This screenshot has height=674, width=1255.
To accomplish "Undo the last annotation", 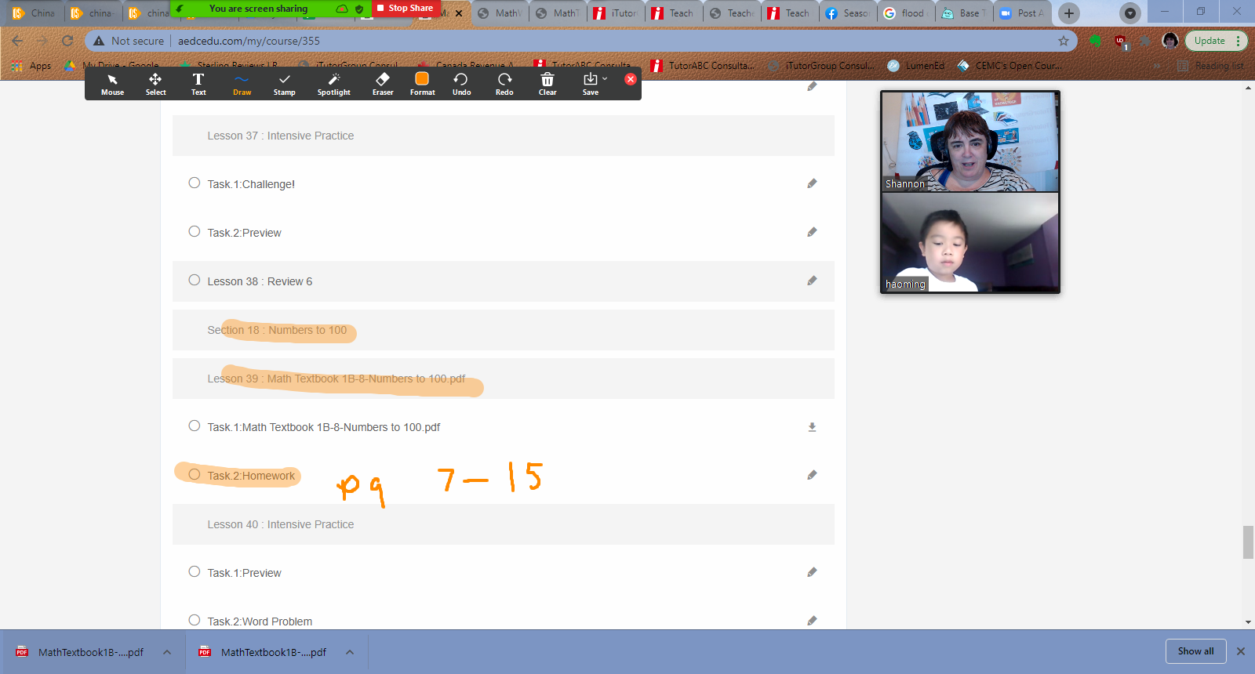I will (x=461, y=84).
